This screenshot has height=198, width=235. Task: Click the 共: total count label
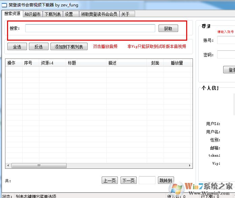click(8, 181)
